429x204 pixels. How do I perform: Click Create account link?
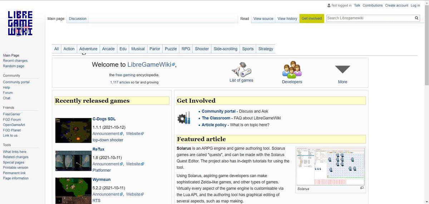click(396, 5)
